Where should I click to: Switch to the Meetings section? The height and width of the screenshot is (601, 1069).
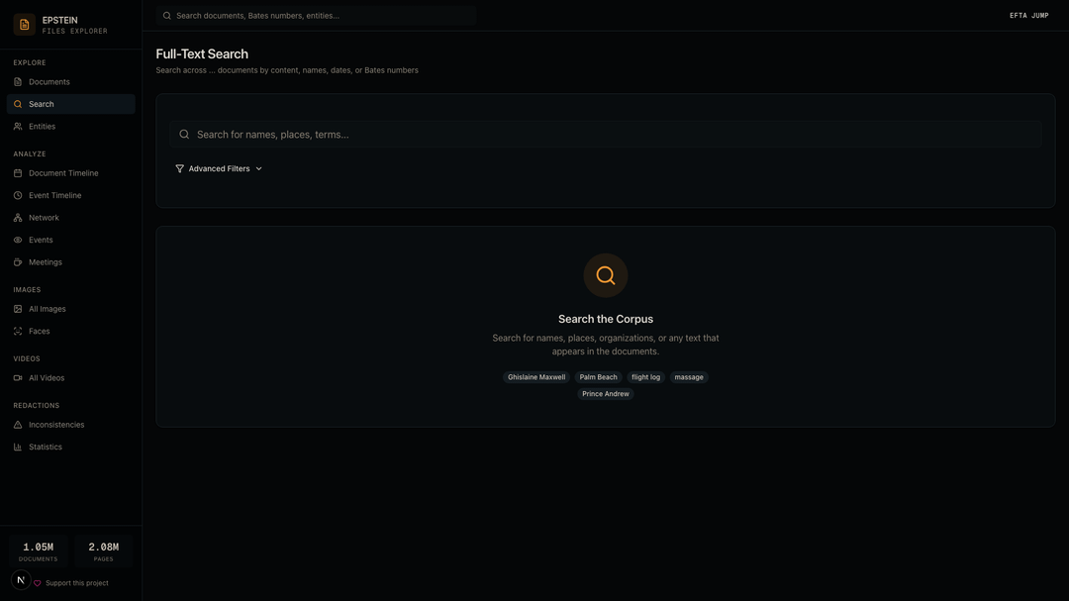click(45, 262)
